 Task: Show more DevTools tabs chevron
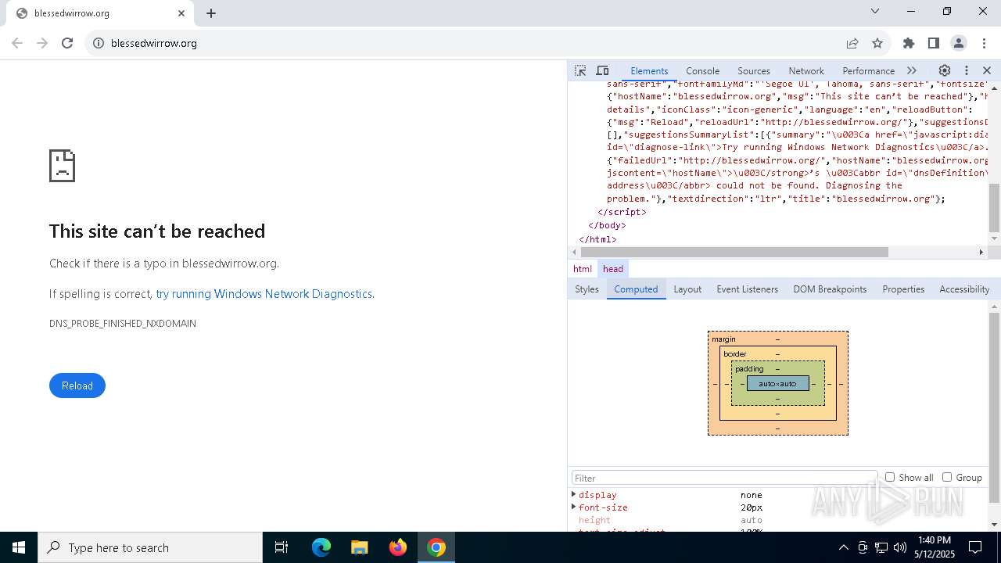(912, 70)
